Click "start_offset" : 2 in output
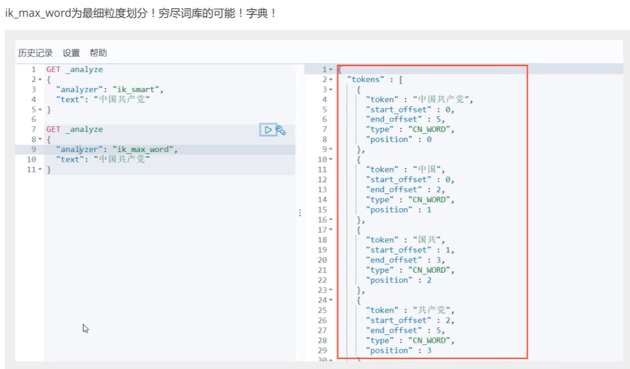This screenshot has height=369, width=630. pyautogui.click(x=408, y=320)
